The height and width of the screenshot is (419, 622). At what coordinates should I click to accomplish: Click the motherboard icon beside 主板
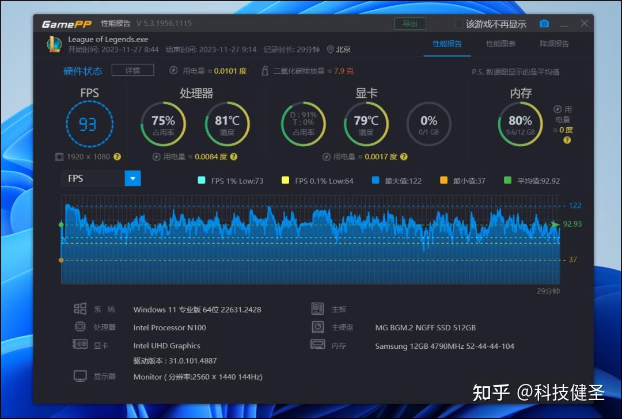(317, 309)
